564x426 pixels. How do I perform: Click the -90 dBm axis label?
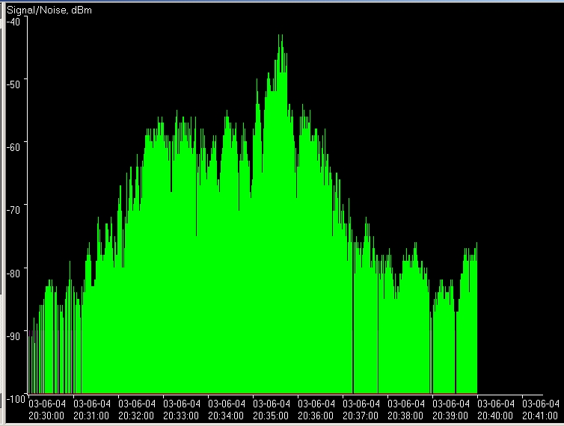pyautogui.click(x=13, y=336)
